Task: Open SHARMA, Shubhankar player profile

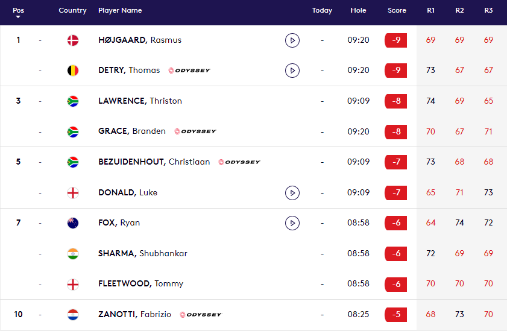Action: 142,254
